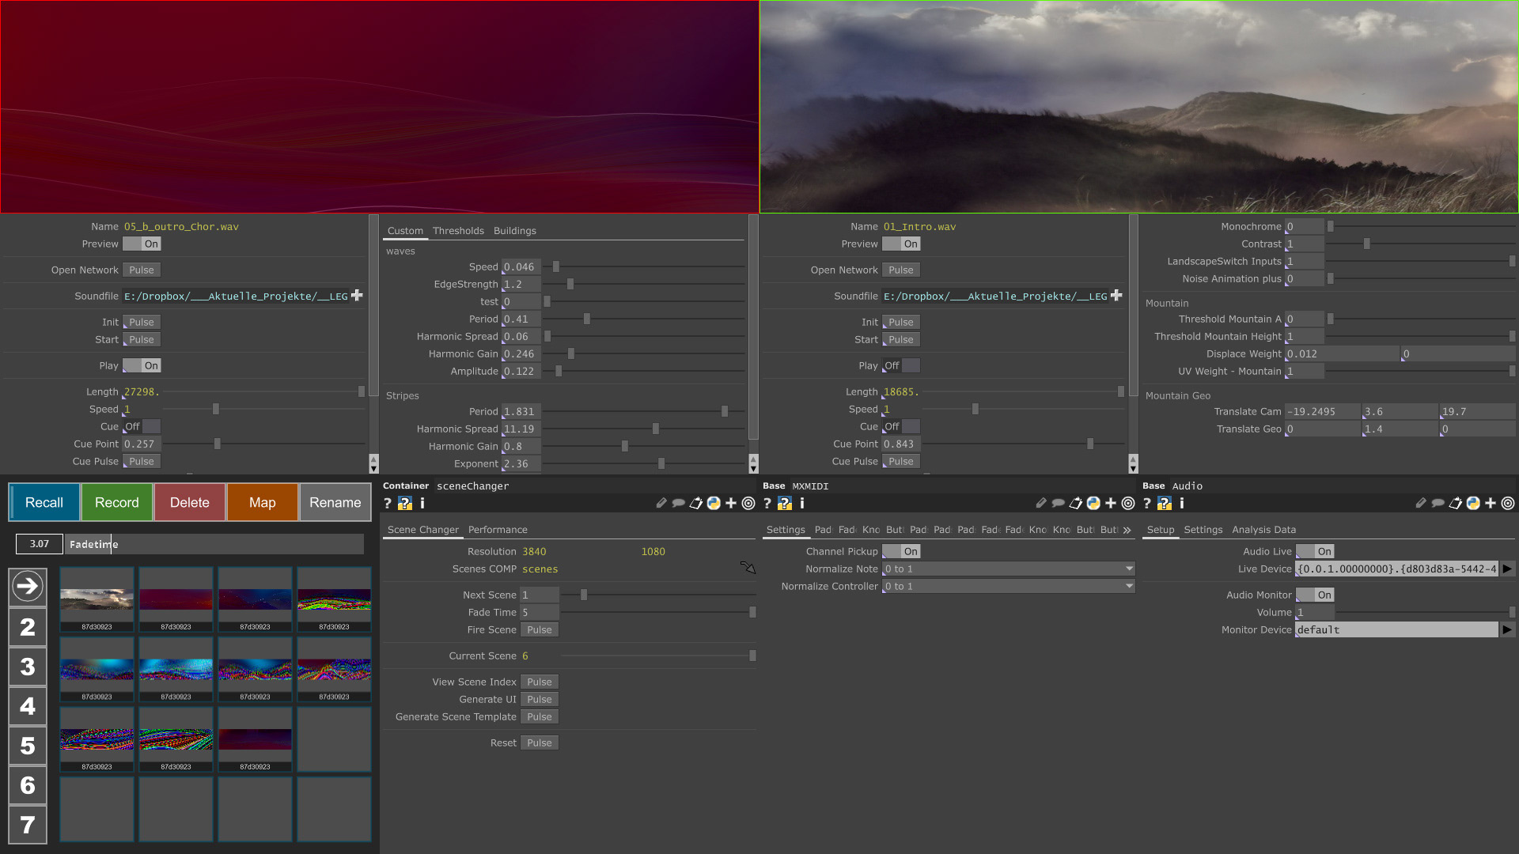The height and width of the screenshot is (854, 1519).
Task: Switch to the Thresholds tab
Action: [458, 231]
